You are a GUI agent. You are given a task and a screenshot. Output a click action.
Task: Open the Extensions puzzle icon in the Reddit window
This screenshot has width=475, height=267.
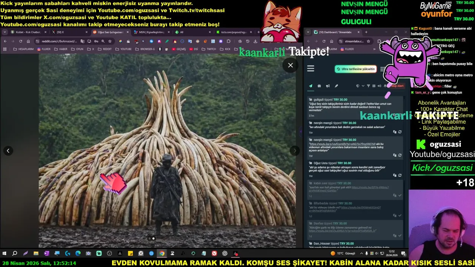pyautogui.click(x=229, y=41)
